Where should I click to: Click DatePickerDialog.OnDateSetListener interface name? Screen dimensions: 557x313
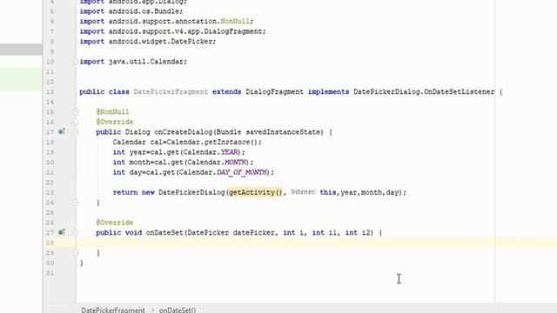tap(424, 91)
